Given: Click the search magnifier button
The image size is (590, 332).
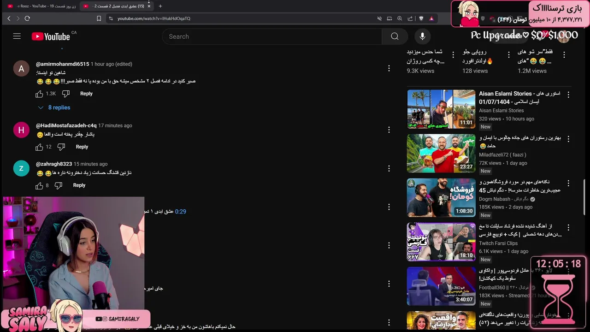Looking at the screenshot, I should click(x=395, y=36).
